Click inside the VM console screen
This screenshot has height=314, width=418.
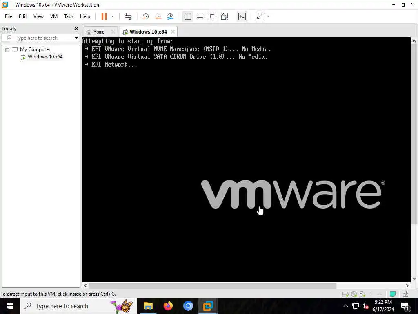[246, 159]
